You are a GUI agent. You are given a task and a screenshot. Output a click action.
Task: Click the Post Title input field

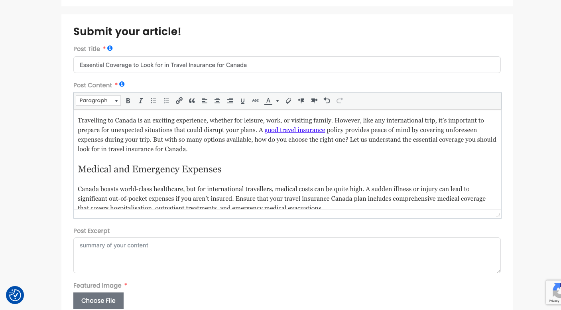pyautogui.click(x=287, y=65)
